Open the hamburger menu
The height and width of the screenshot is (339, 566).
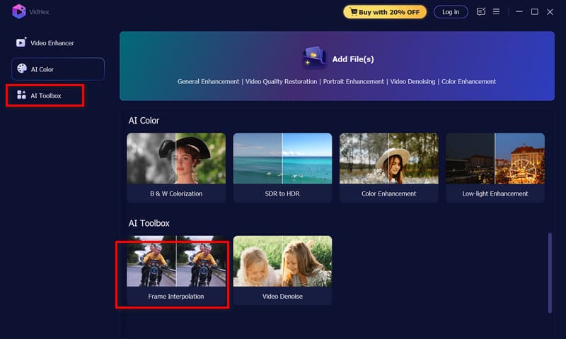coord(497,12)
